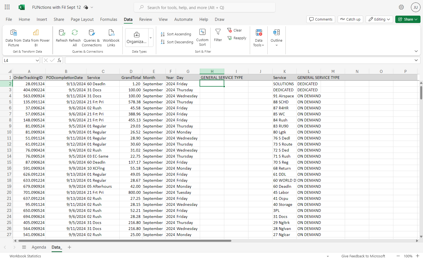Sort Descending the column
This screenshot has width=423, height=259.
pos(177,42)
